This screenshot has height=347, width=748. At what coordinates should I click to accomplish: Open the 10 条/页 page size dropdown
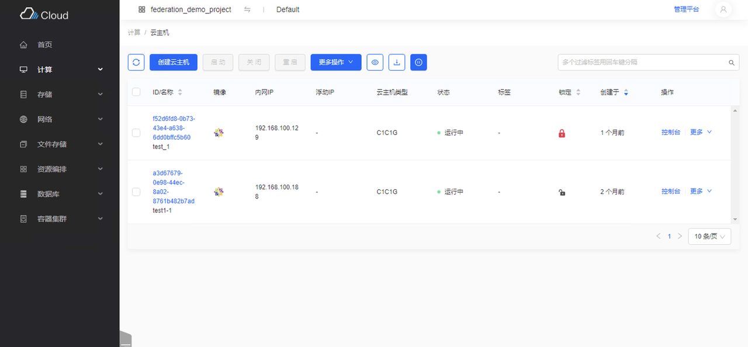[x=709, y=236]
